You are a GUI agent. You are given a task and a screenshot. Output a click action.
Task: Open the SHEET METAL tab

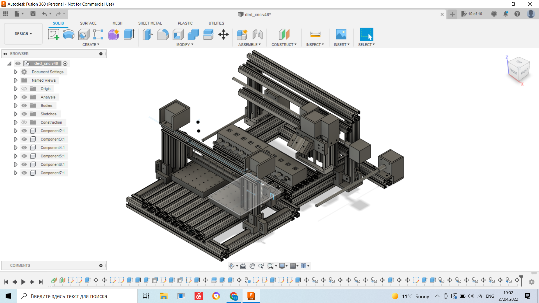pos(150,23)
